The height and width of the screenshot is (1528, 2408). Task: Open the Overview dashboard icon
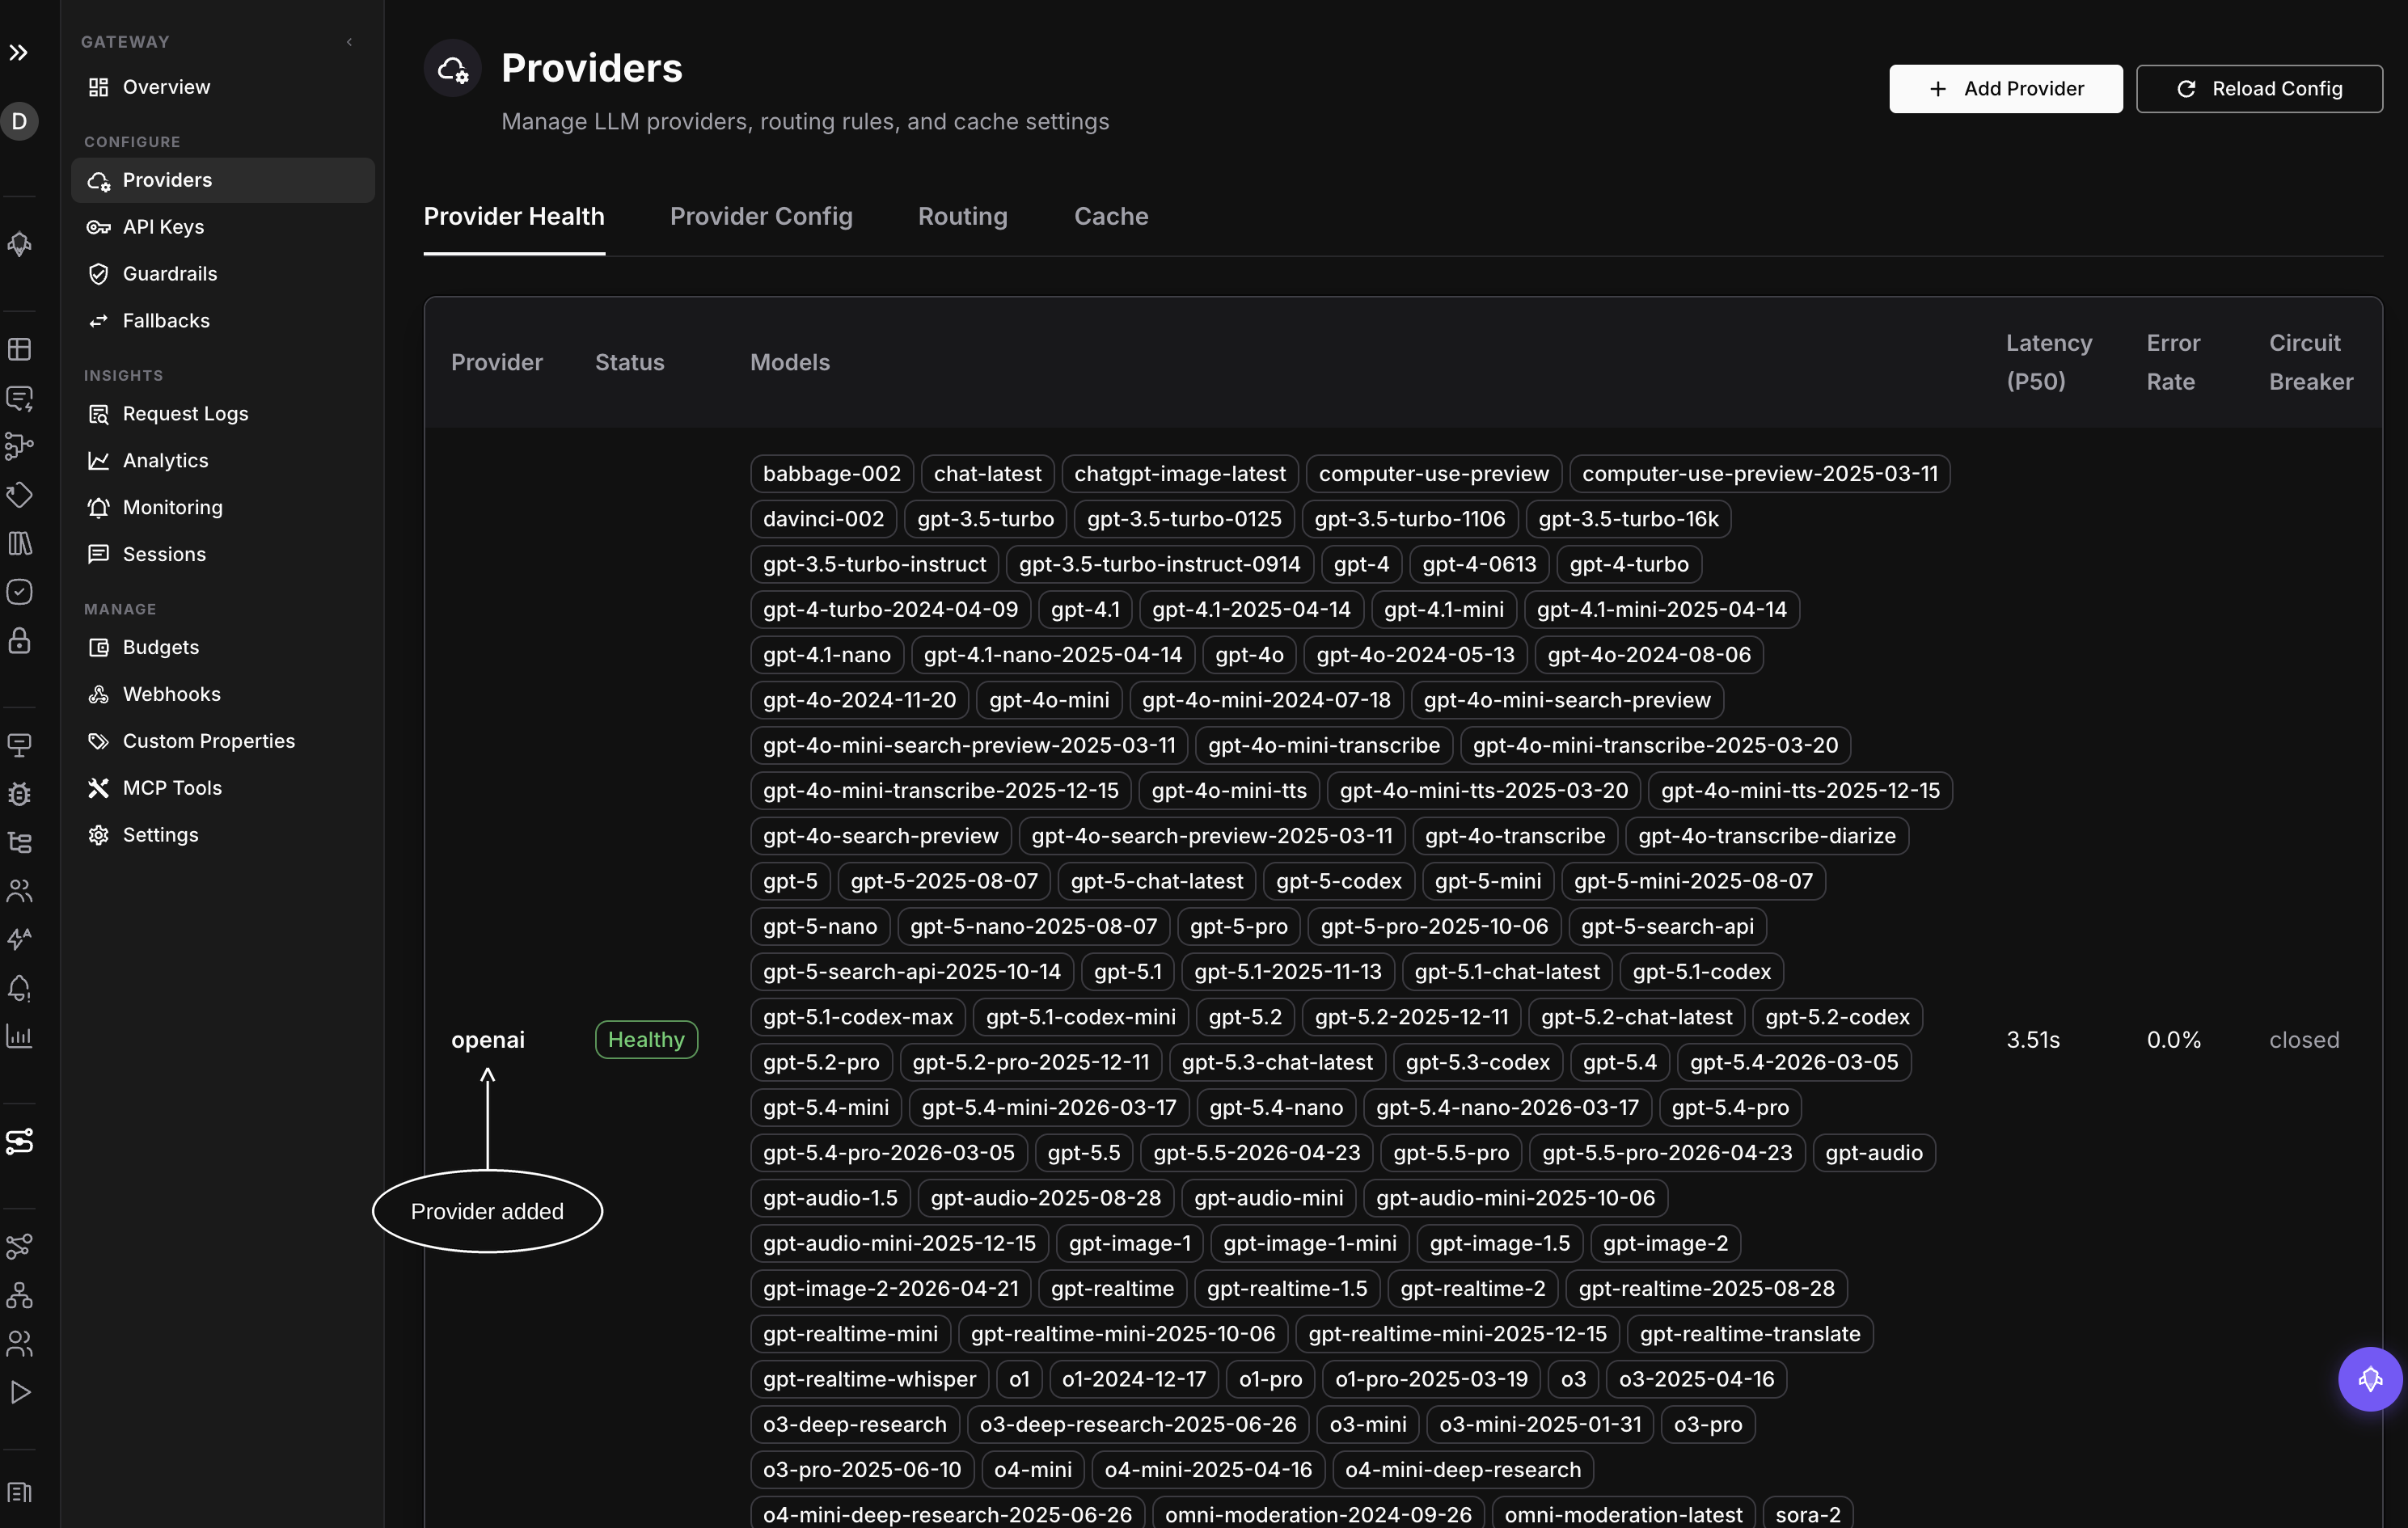(98, 87)
